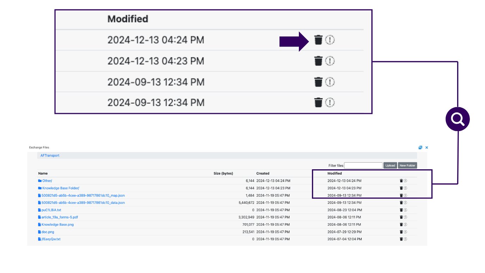Click the Filter files input box
485x273 pixels.
point(363,165)
